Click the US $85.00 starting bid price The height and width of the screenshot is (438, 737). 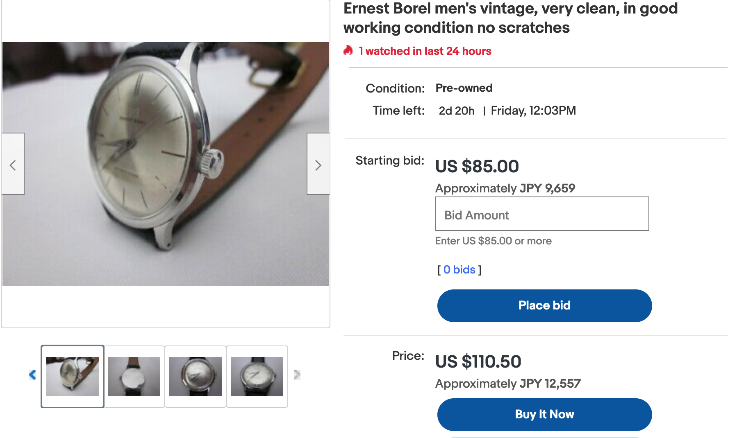pyautogui.click(x=477, y=167)
